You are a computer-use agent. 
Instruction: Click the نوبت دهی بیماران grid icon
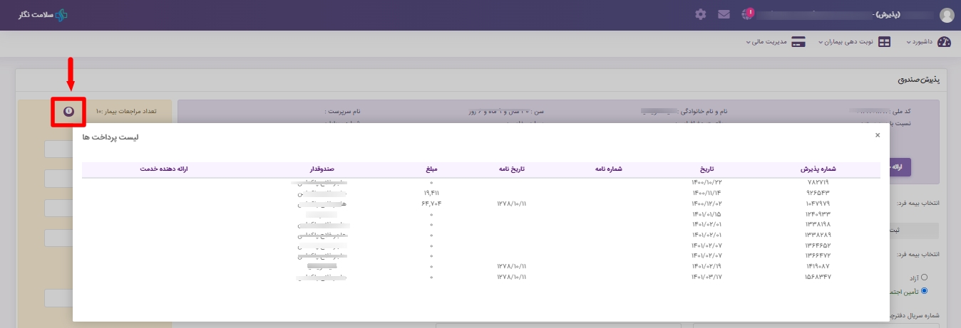(x=884, y=42)
